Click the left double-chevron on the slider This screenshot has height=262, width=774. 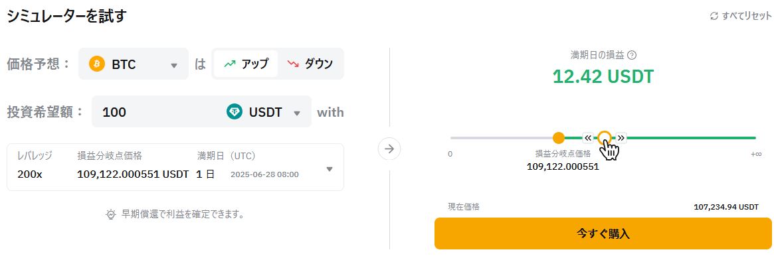tap(588, 138)
